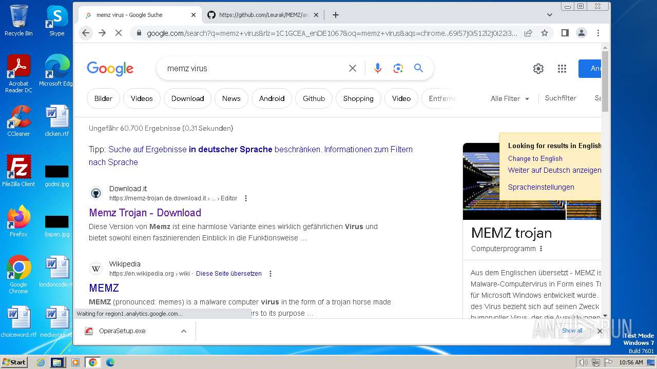
Task: Open the clicken.rtf desktop file
Action: click(x=56, y=121)
